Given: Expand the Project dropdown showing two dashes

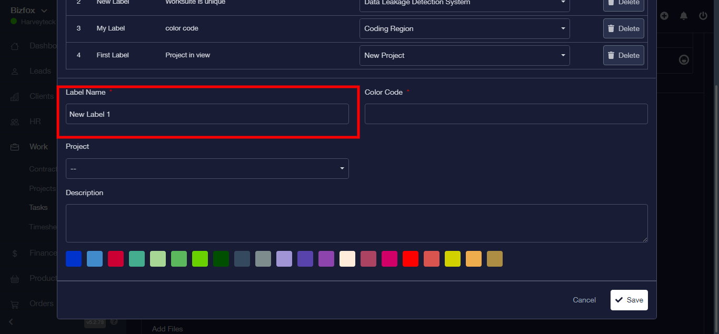Looking at the screenshot, I should point(207,168).
